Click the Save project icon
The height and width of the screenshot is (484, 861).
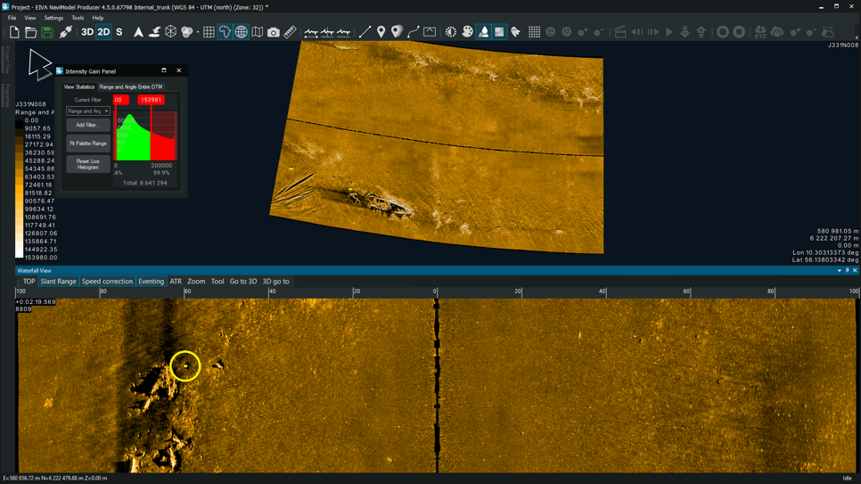click(46, 32)
